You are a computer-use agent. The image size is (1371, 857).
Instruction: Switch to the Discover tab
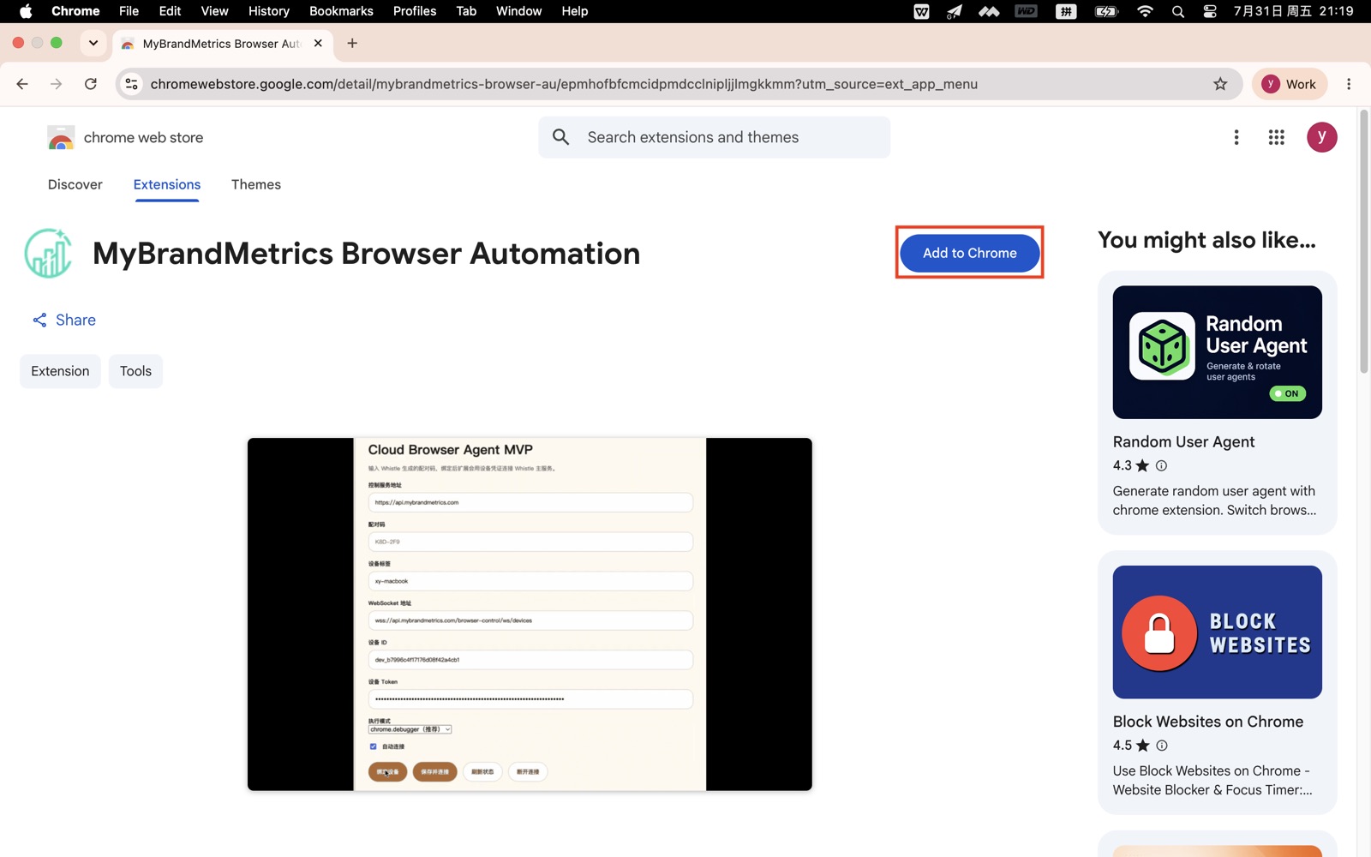(x=75, y=184)
